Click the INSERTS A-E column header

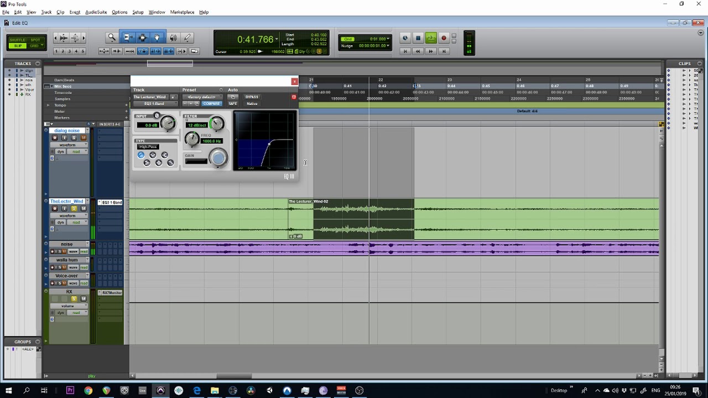click(x=110, y=124)
